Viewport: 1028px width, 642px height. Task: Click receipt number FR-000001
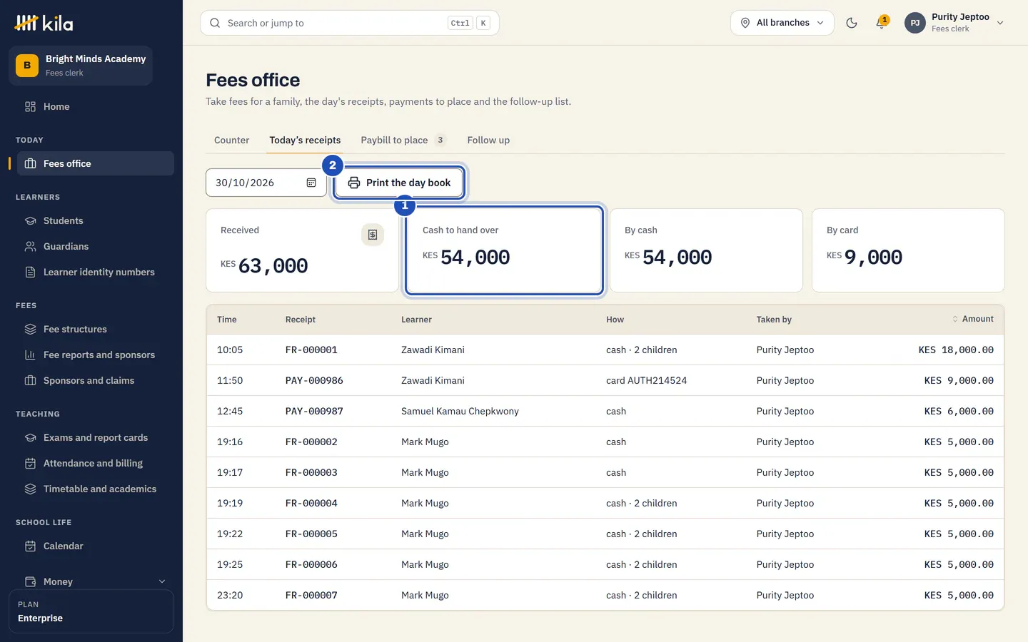[x=311, y=350]
